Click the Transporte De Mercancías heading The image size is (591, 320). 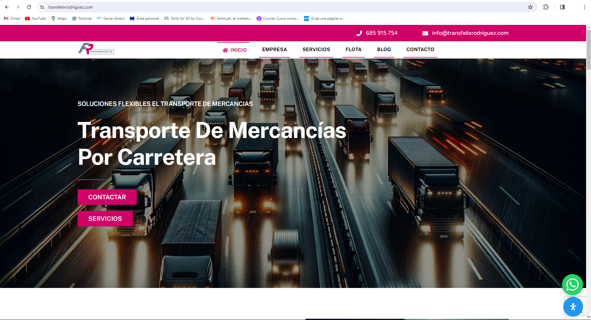(x=212, y=144)
